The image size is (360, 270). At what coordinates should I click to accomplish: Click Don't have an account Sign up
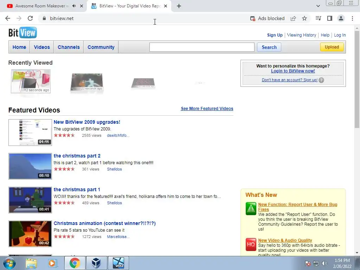[x=290, y=80]
